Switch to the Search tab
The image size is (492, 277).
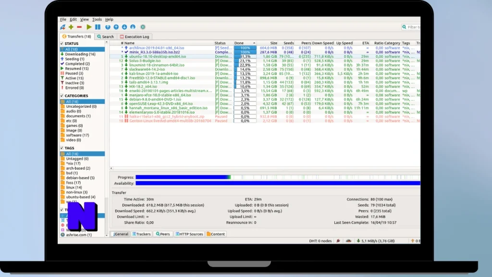pos(105,37)
